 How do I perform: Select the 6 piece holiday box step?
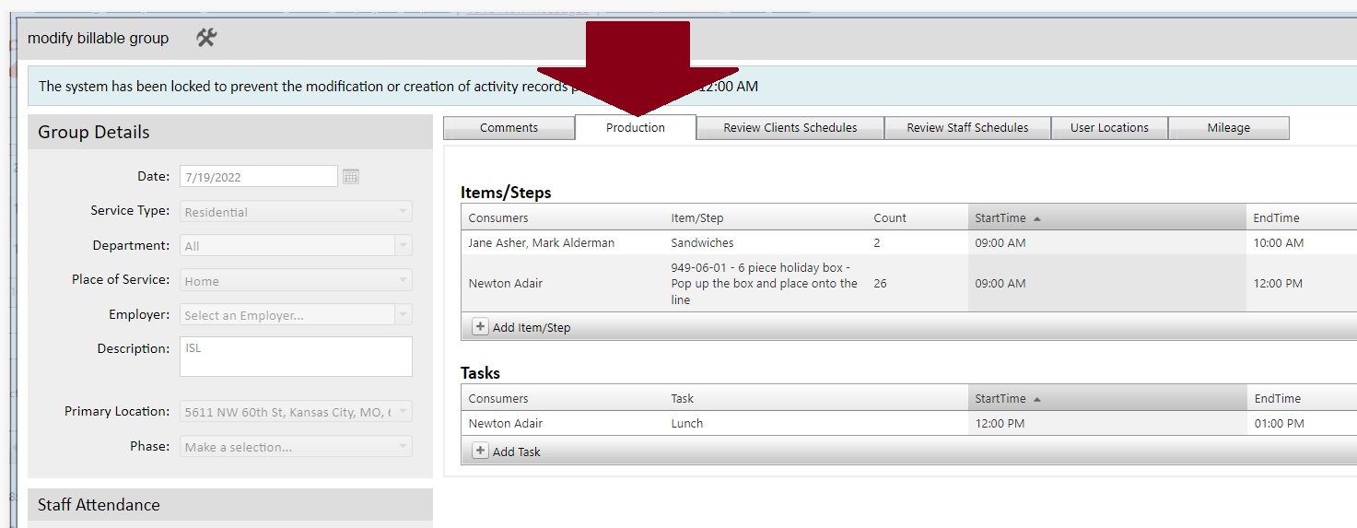pos(765,283)
